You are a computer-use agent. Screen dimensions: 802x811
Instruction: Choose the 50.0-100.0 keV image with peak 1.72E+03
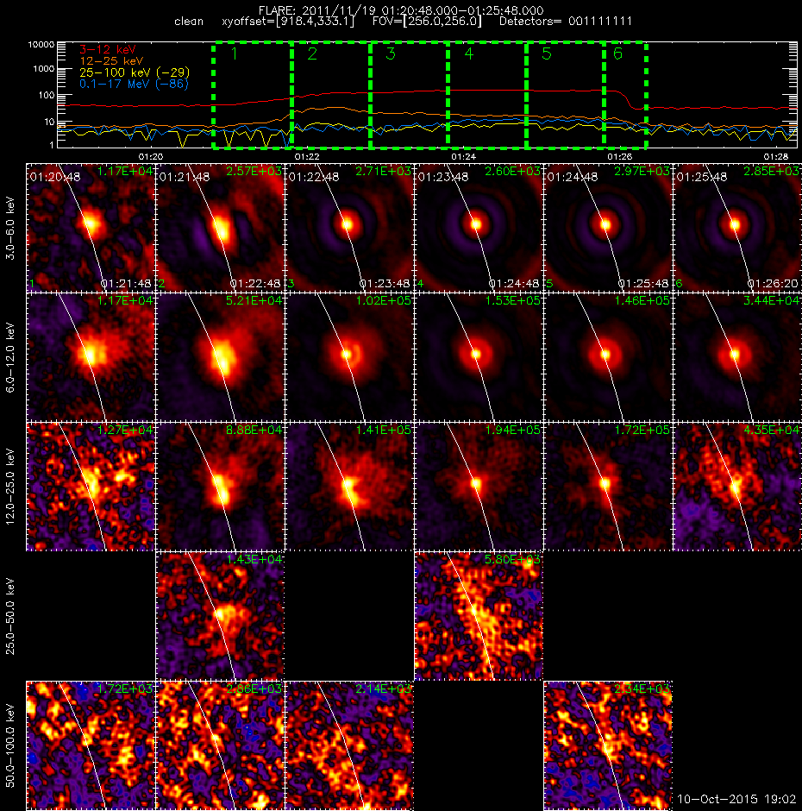[x=91, y=745]
